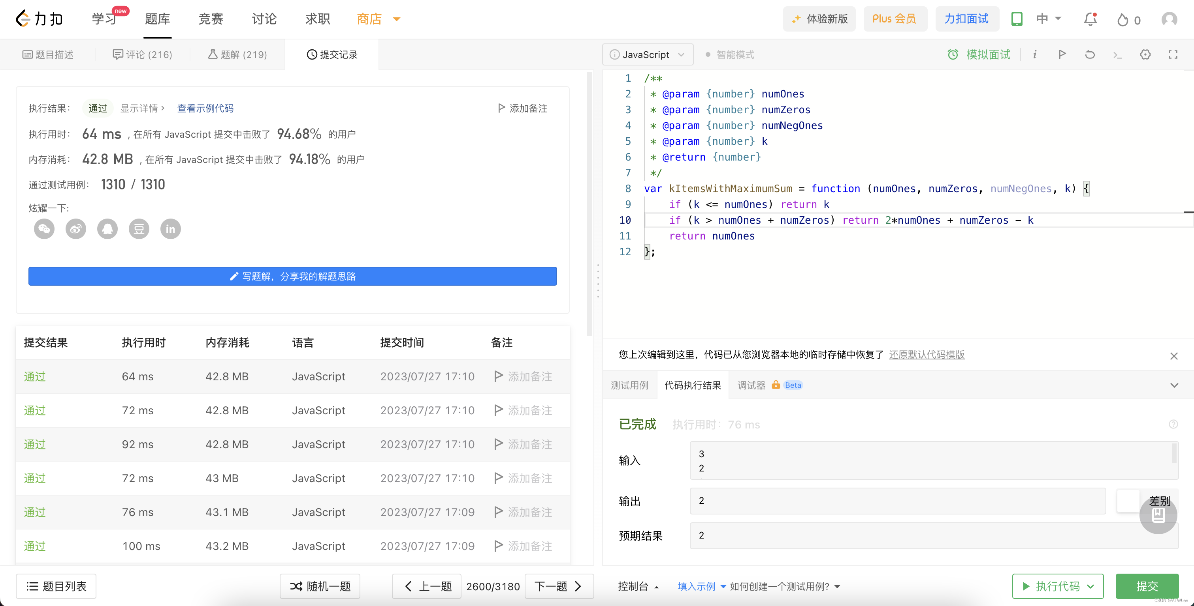Toggle 智能模式 smart mode
The height and width of the screenshot is (606, 1194).
730,54
